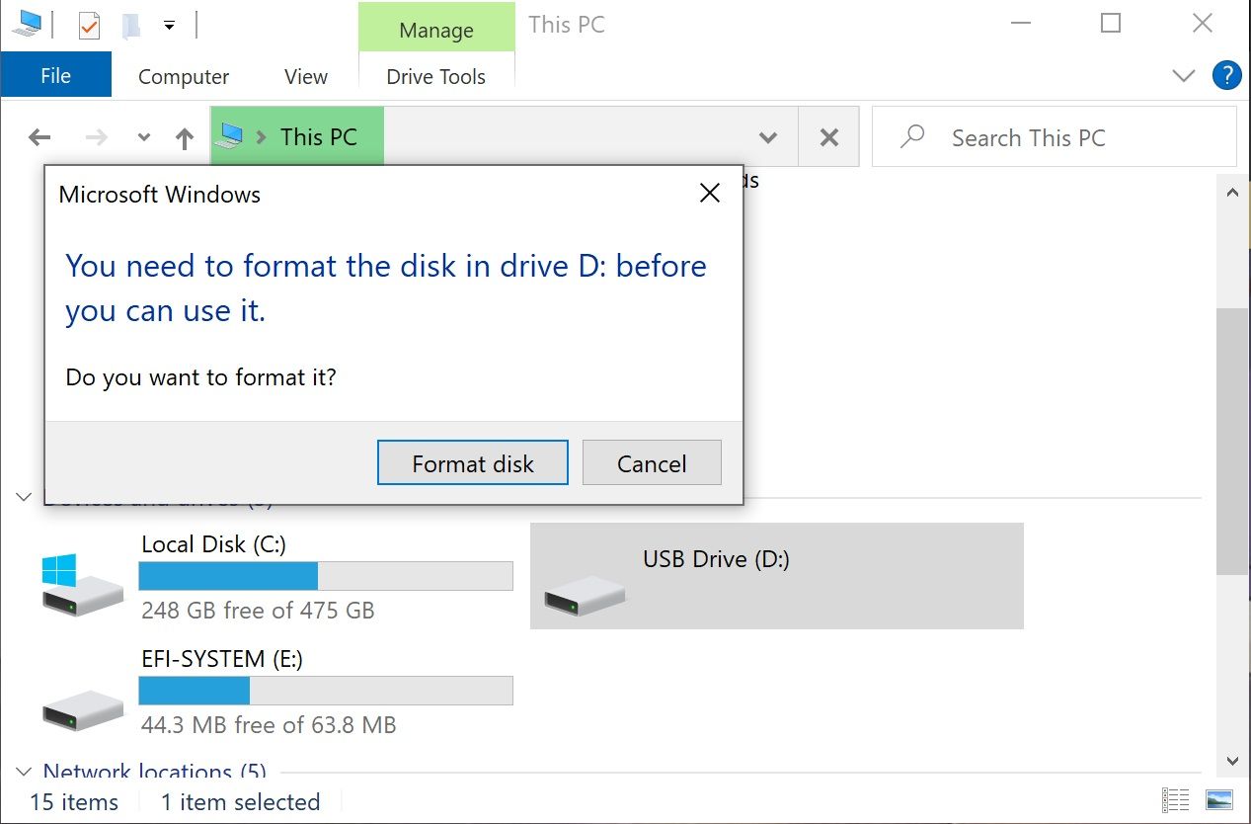
Task: Expand the ribbon with the chevron near Help
Action: 1183,76
